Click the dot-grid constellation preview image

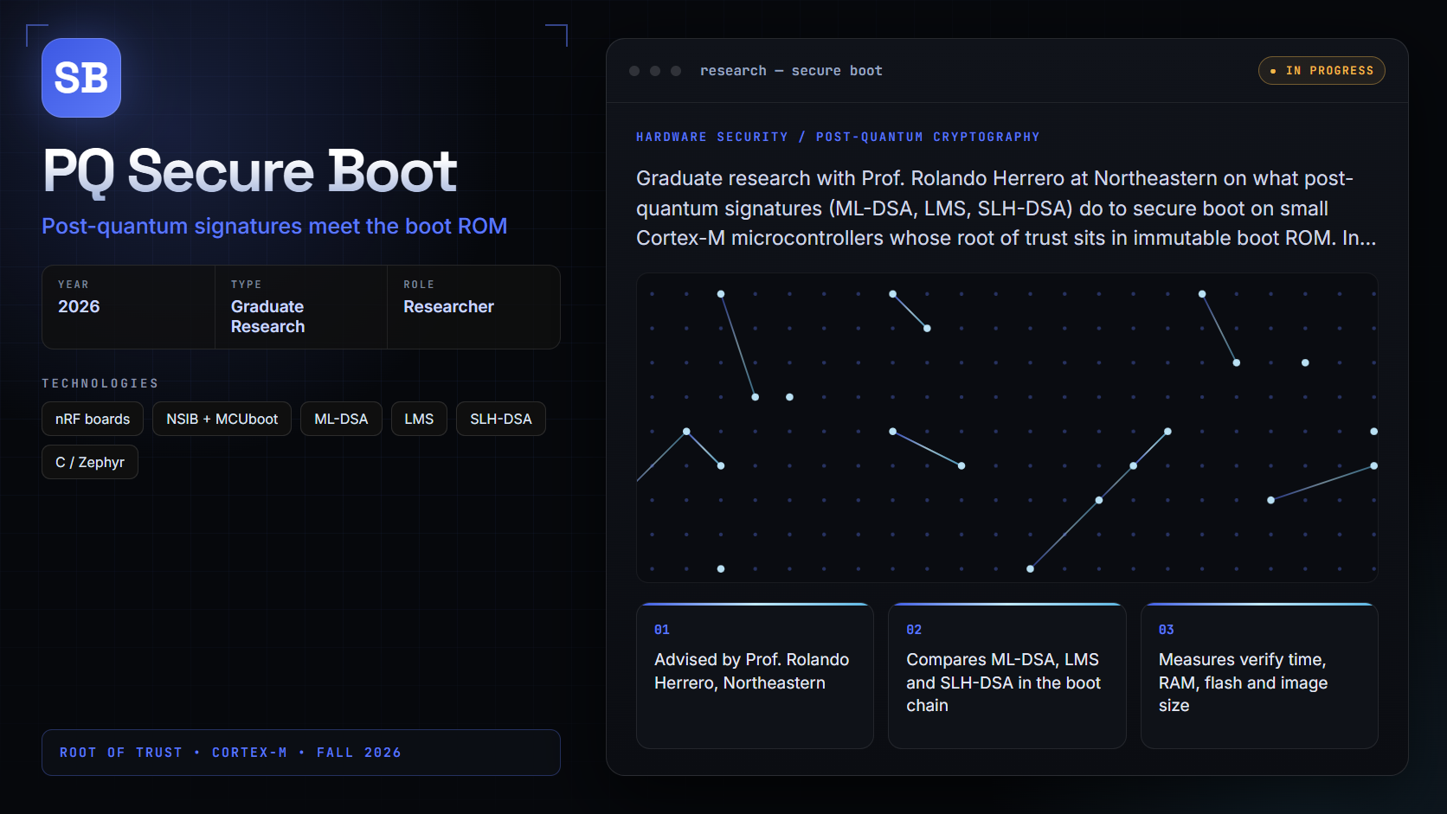(x=1007, y=427)
